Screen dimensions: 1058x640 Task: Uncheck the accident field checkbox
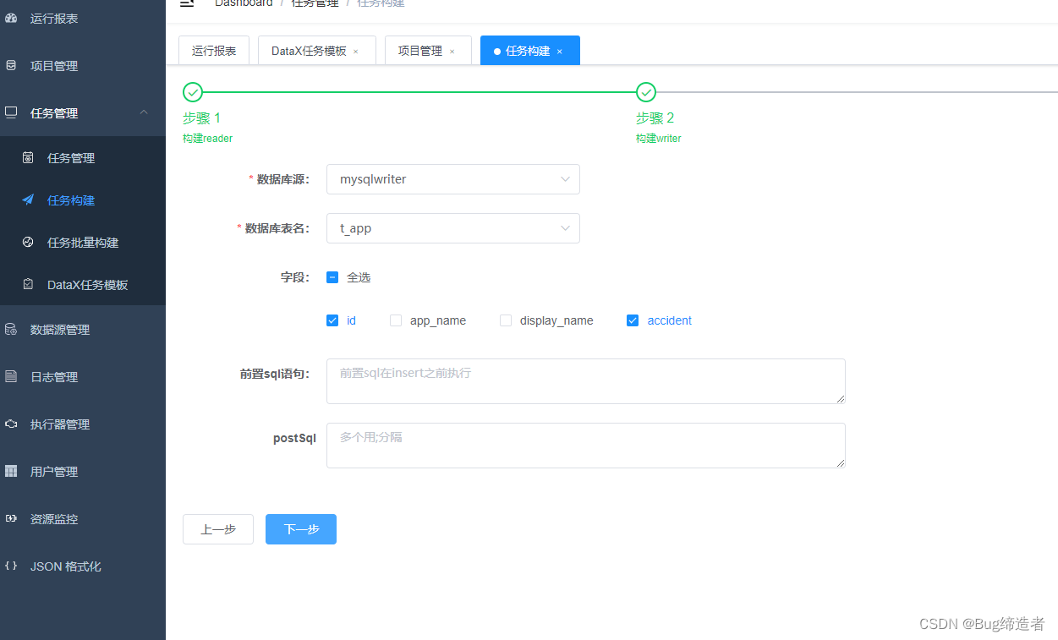click(x=633, y=320)
